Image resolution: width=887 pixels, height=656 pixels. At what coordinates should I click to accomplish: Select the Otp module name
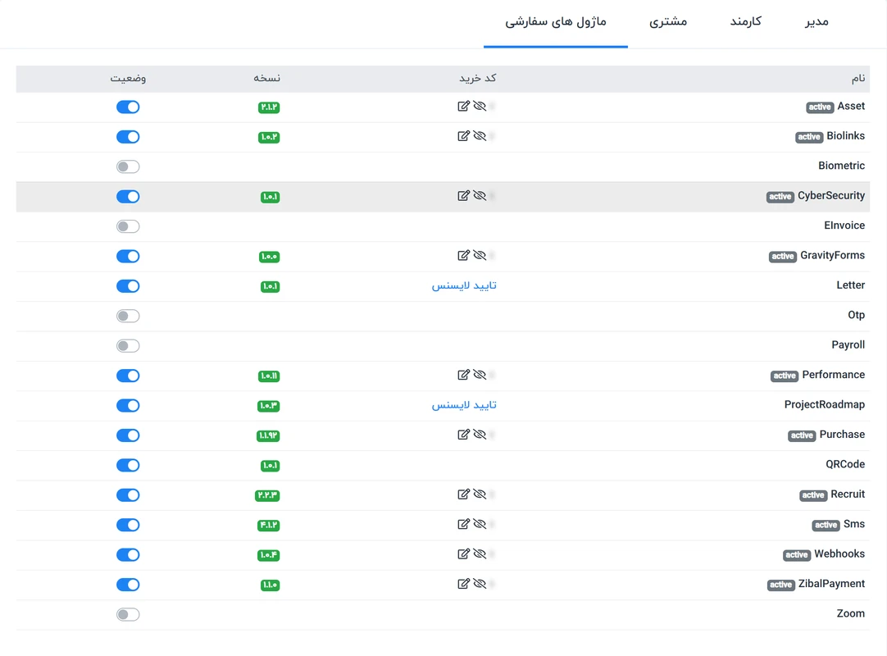(856, 315)
